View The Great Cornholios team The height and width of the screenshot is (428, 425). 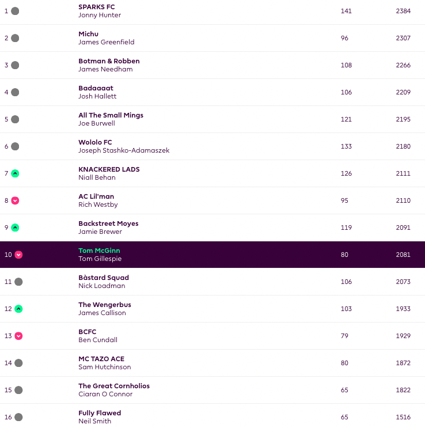tap(114, 386)
